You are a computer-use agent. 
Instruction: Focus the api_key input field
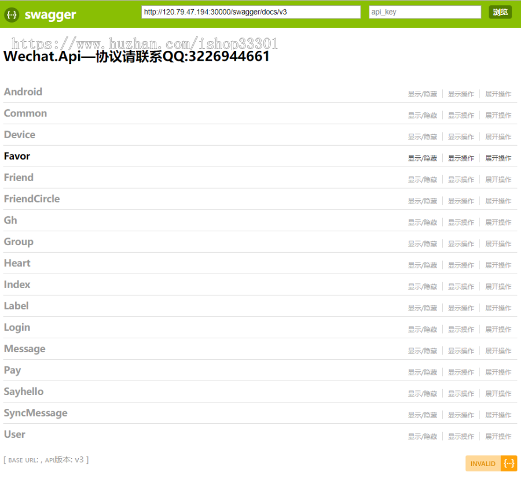click(425, 12)
